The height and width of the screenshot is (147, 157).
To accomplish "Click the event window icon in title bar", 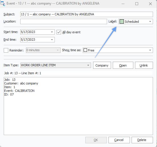I will coord(3,4).
